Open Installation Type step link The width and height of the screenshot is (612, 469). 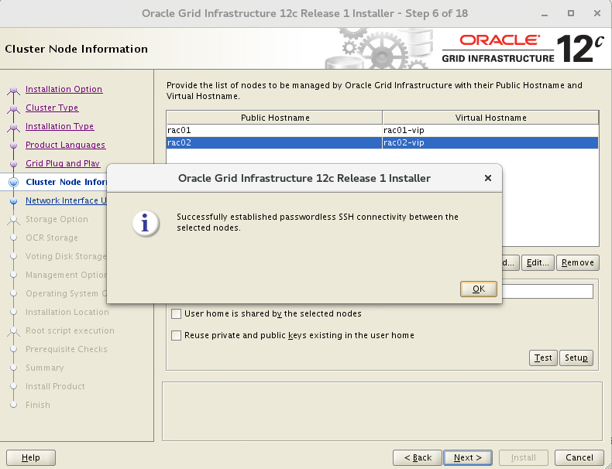(60, 126)
